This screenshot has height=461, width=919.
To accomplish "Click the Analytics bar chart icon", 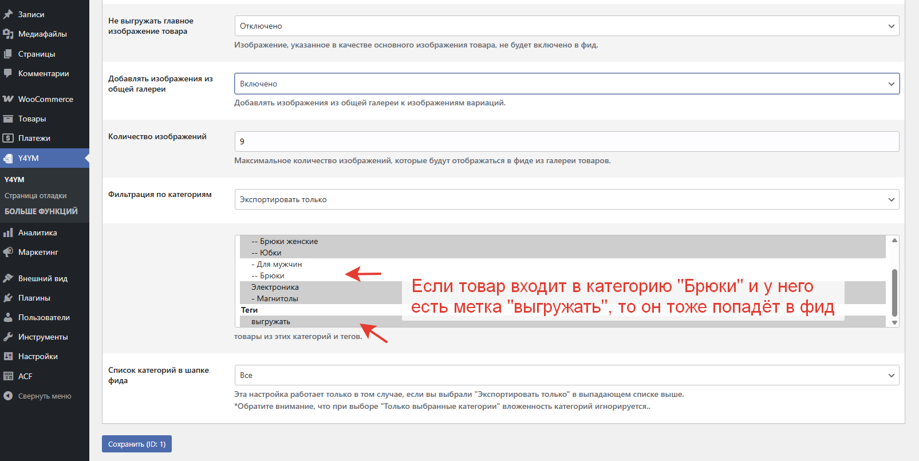I will tap(8, 233).
